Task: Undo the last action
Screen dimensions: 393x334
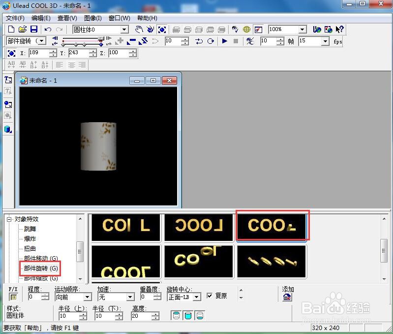Action: point(48,30)
